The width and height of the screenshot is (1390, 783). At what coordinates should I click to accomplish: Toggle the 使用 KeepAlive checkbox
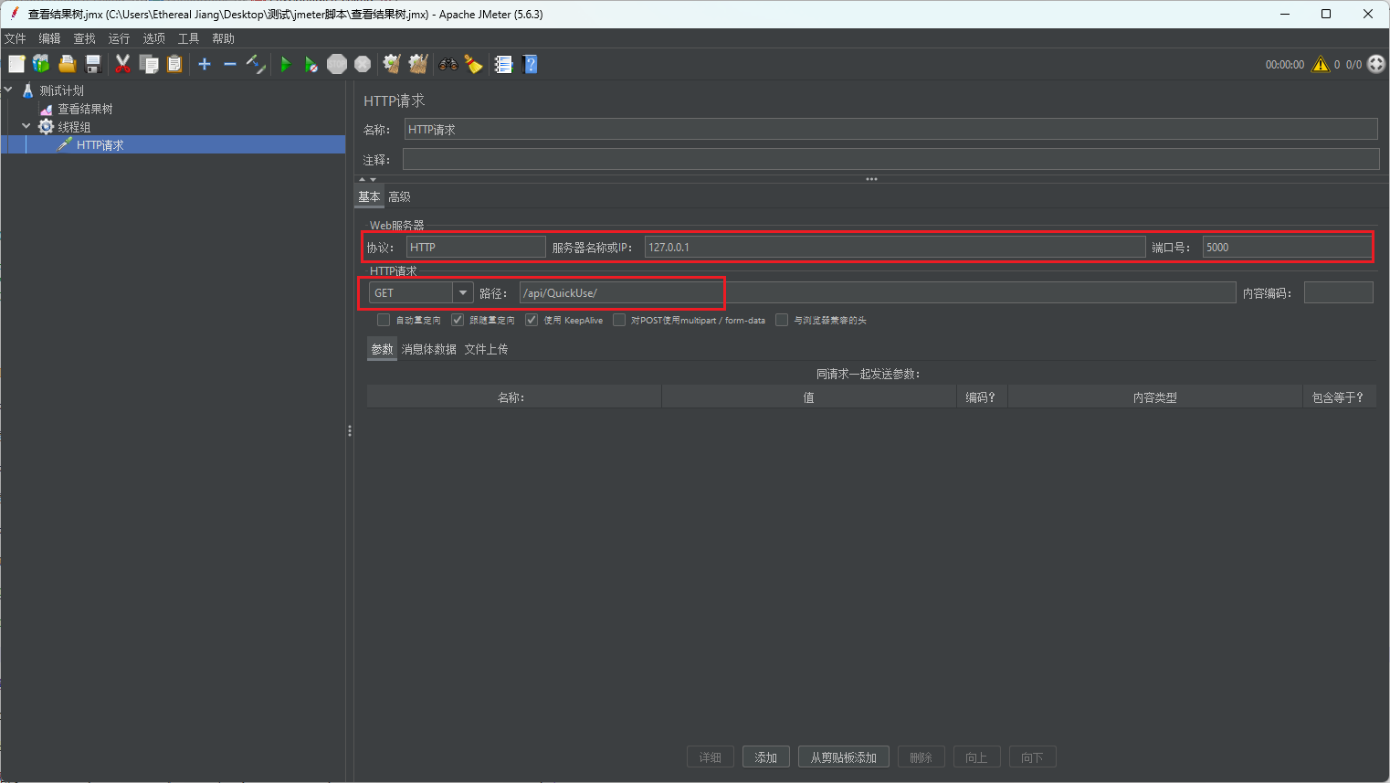click(532, 320)
